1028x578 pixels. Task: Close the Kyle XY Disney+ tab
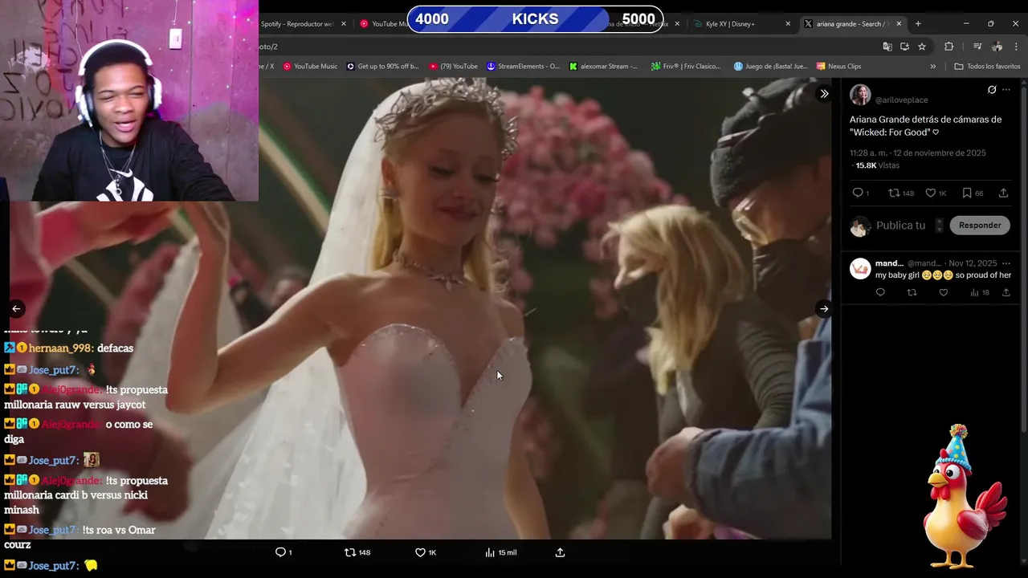788,24
